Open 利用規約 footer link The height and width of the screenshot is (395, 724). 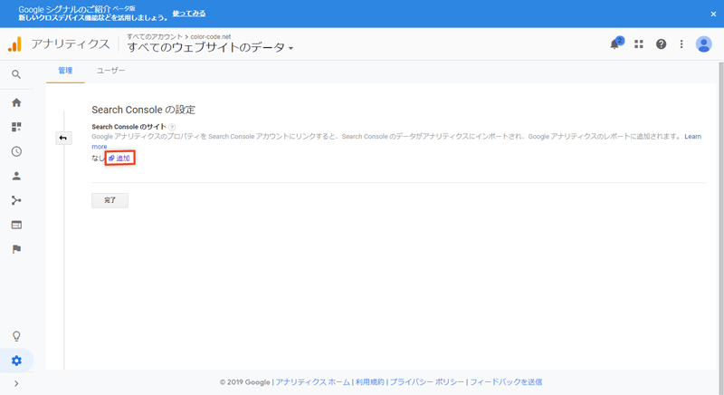(x=370, y=382)
